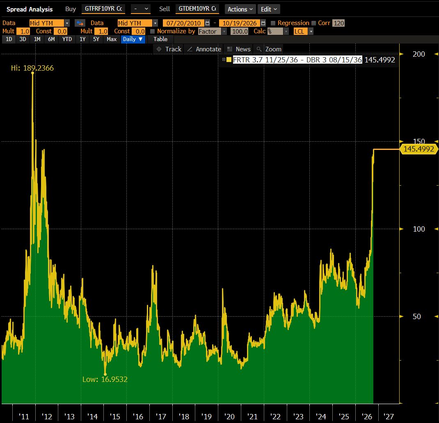Click the start date field 07/20/2010
This screenshot has height=423, width=439.
(184, 23)
